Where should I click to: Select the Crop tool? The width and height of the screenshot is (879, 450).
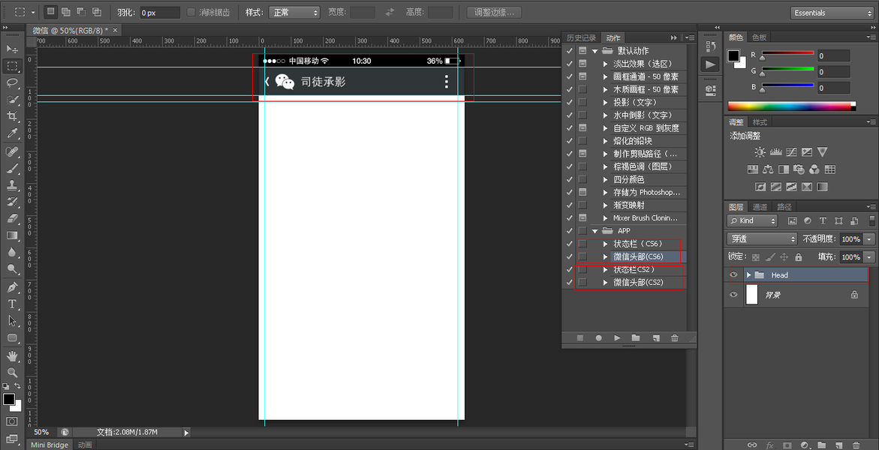[x=12, y=116]
